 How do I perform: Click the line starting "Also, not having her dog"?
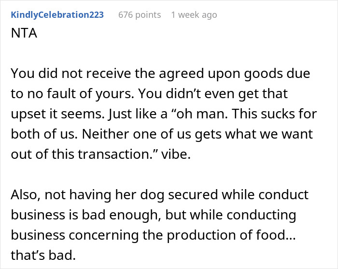tap(160, 195)
